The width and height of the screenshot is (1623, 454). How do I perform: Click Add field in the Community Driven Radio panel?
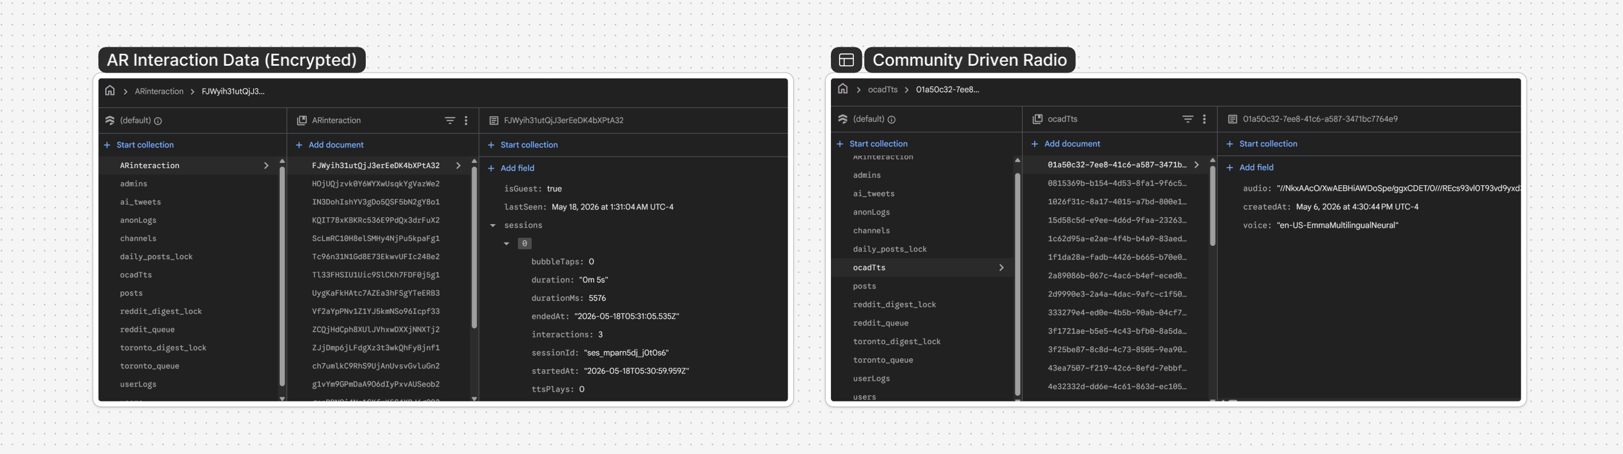(1250, 168)
